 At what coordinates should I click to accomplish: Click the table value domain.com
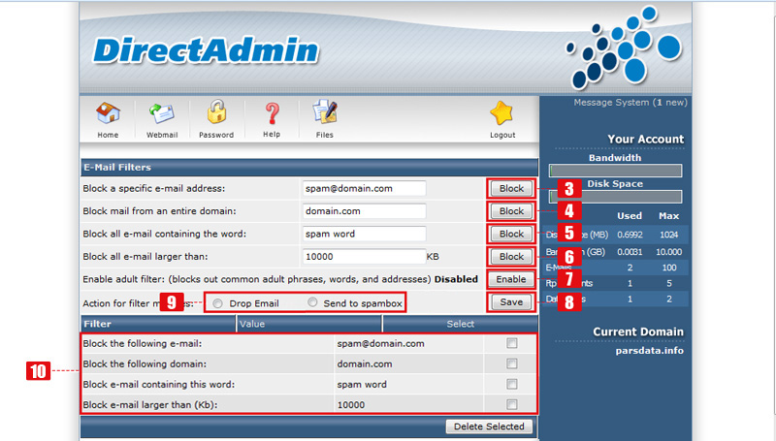point(365,363)
